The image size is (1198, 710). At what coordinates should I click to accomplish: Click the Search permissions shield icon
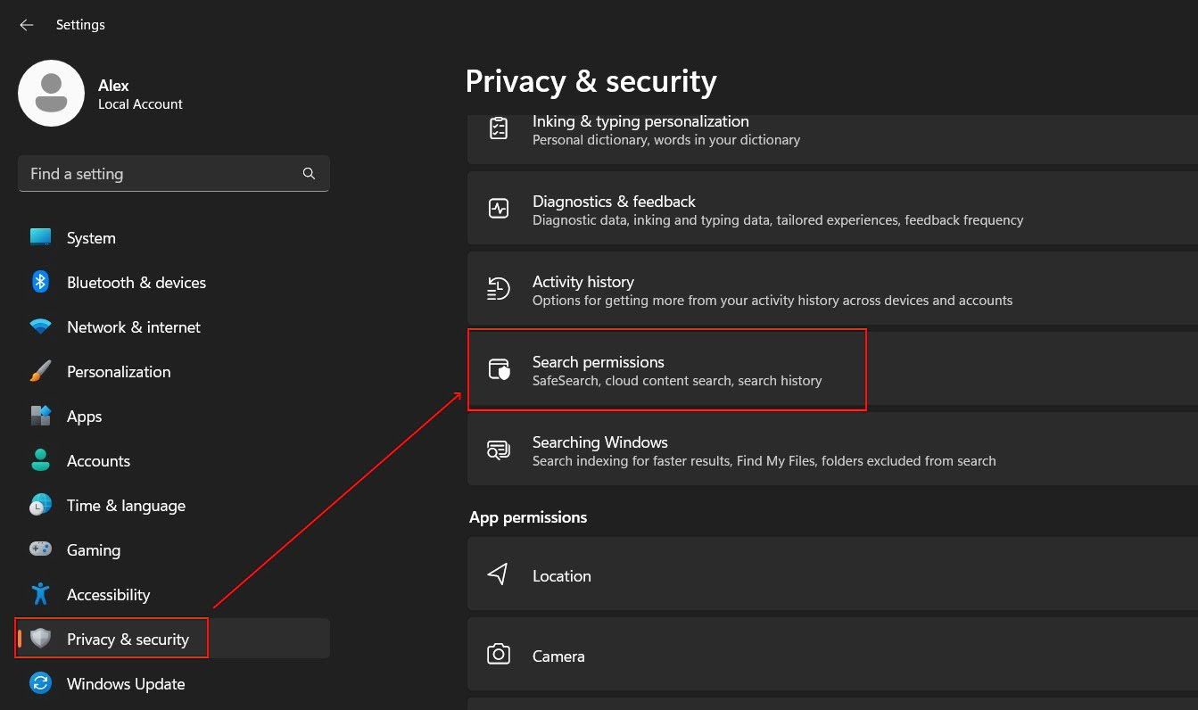(x=499, y=369)
